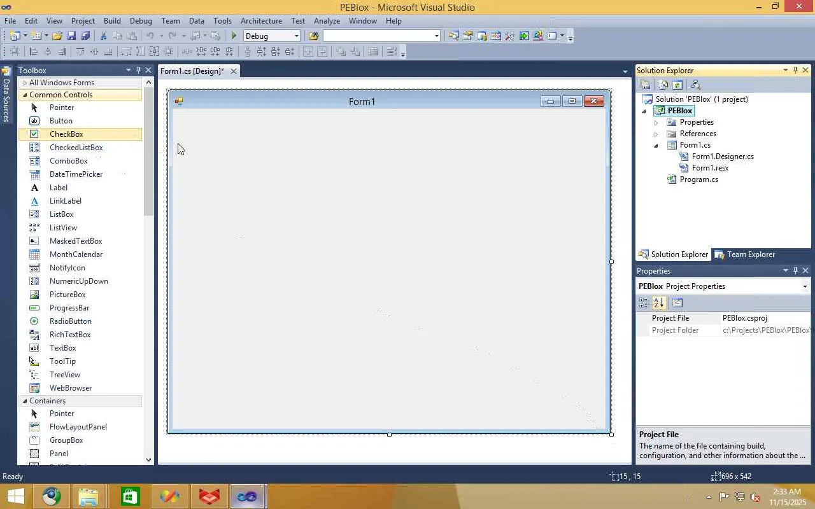The image size is (815, 509).
Task: Toggle auto-hide pin on Solution Explorer
Action: click(795, 70)
